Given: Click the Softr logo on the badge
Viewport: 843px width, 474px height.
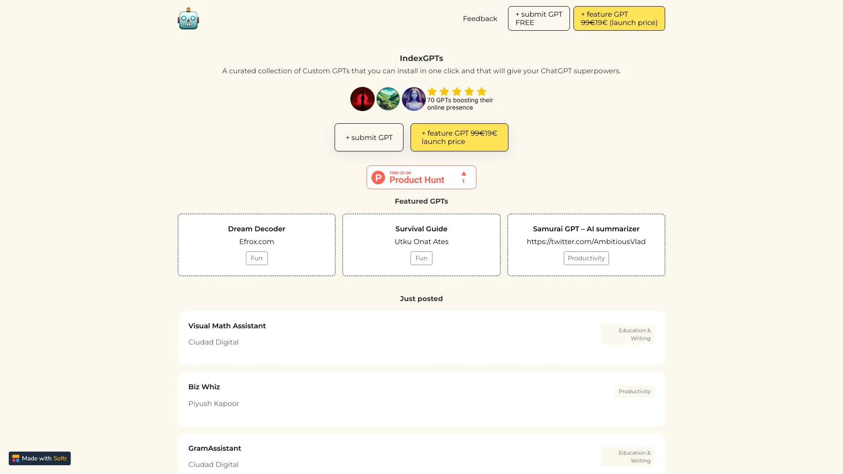Looking at the screenshot, I should click(x=16, y=458).
